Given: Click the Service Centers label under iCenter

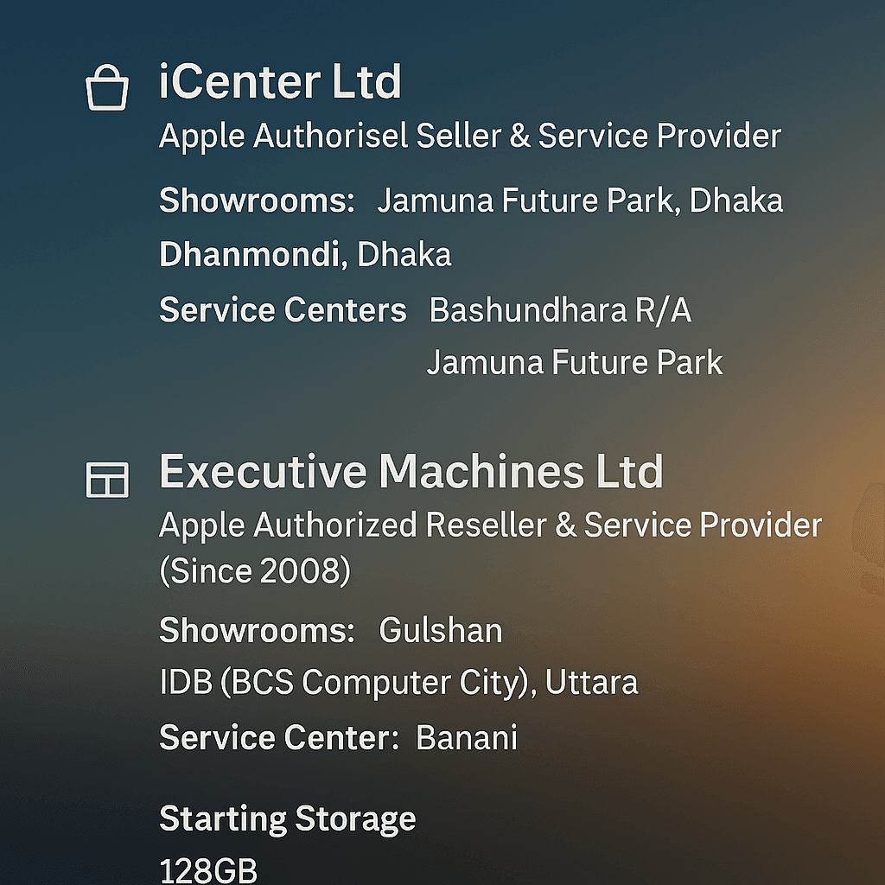Looking at the screenshot, I should coord(283,310).
